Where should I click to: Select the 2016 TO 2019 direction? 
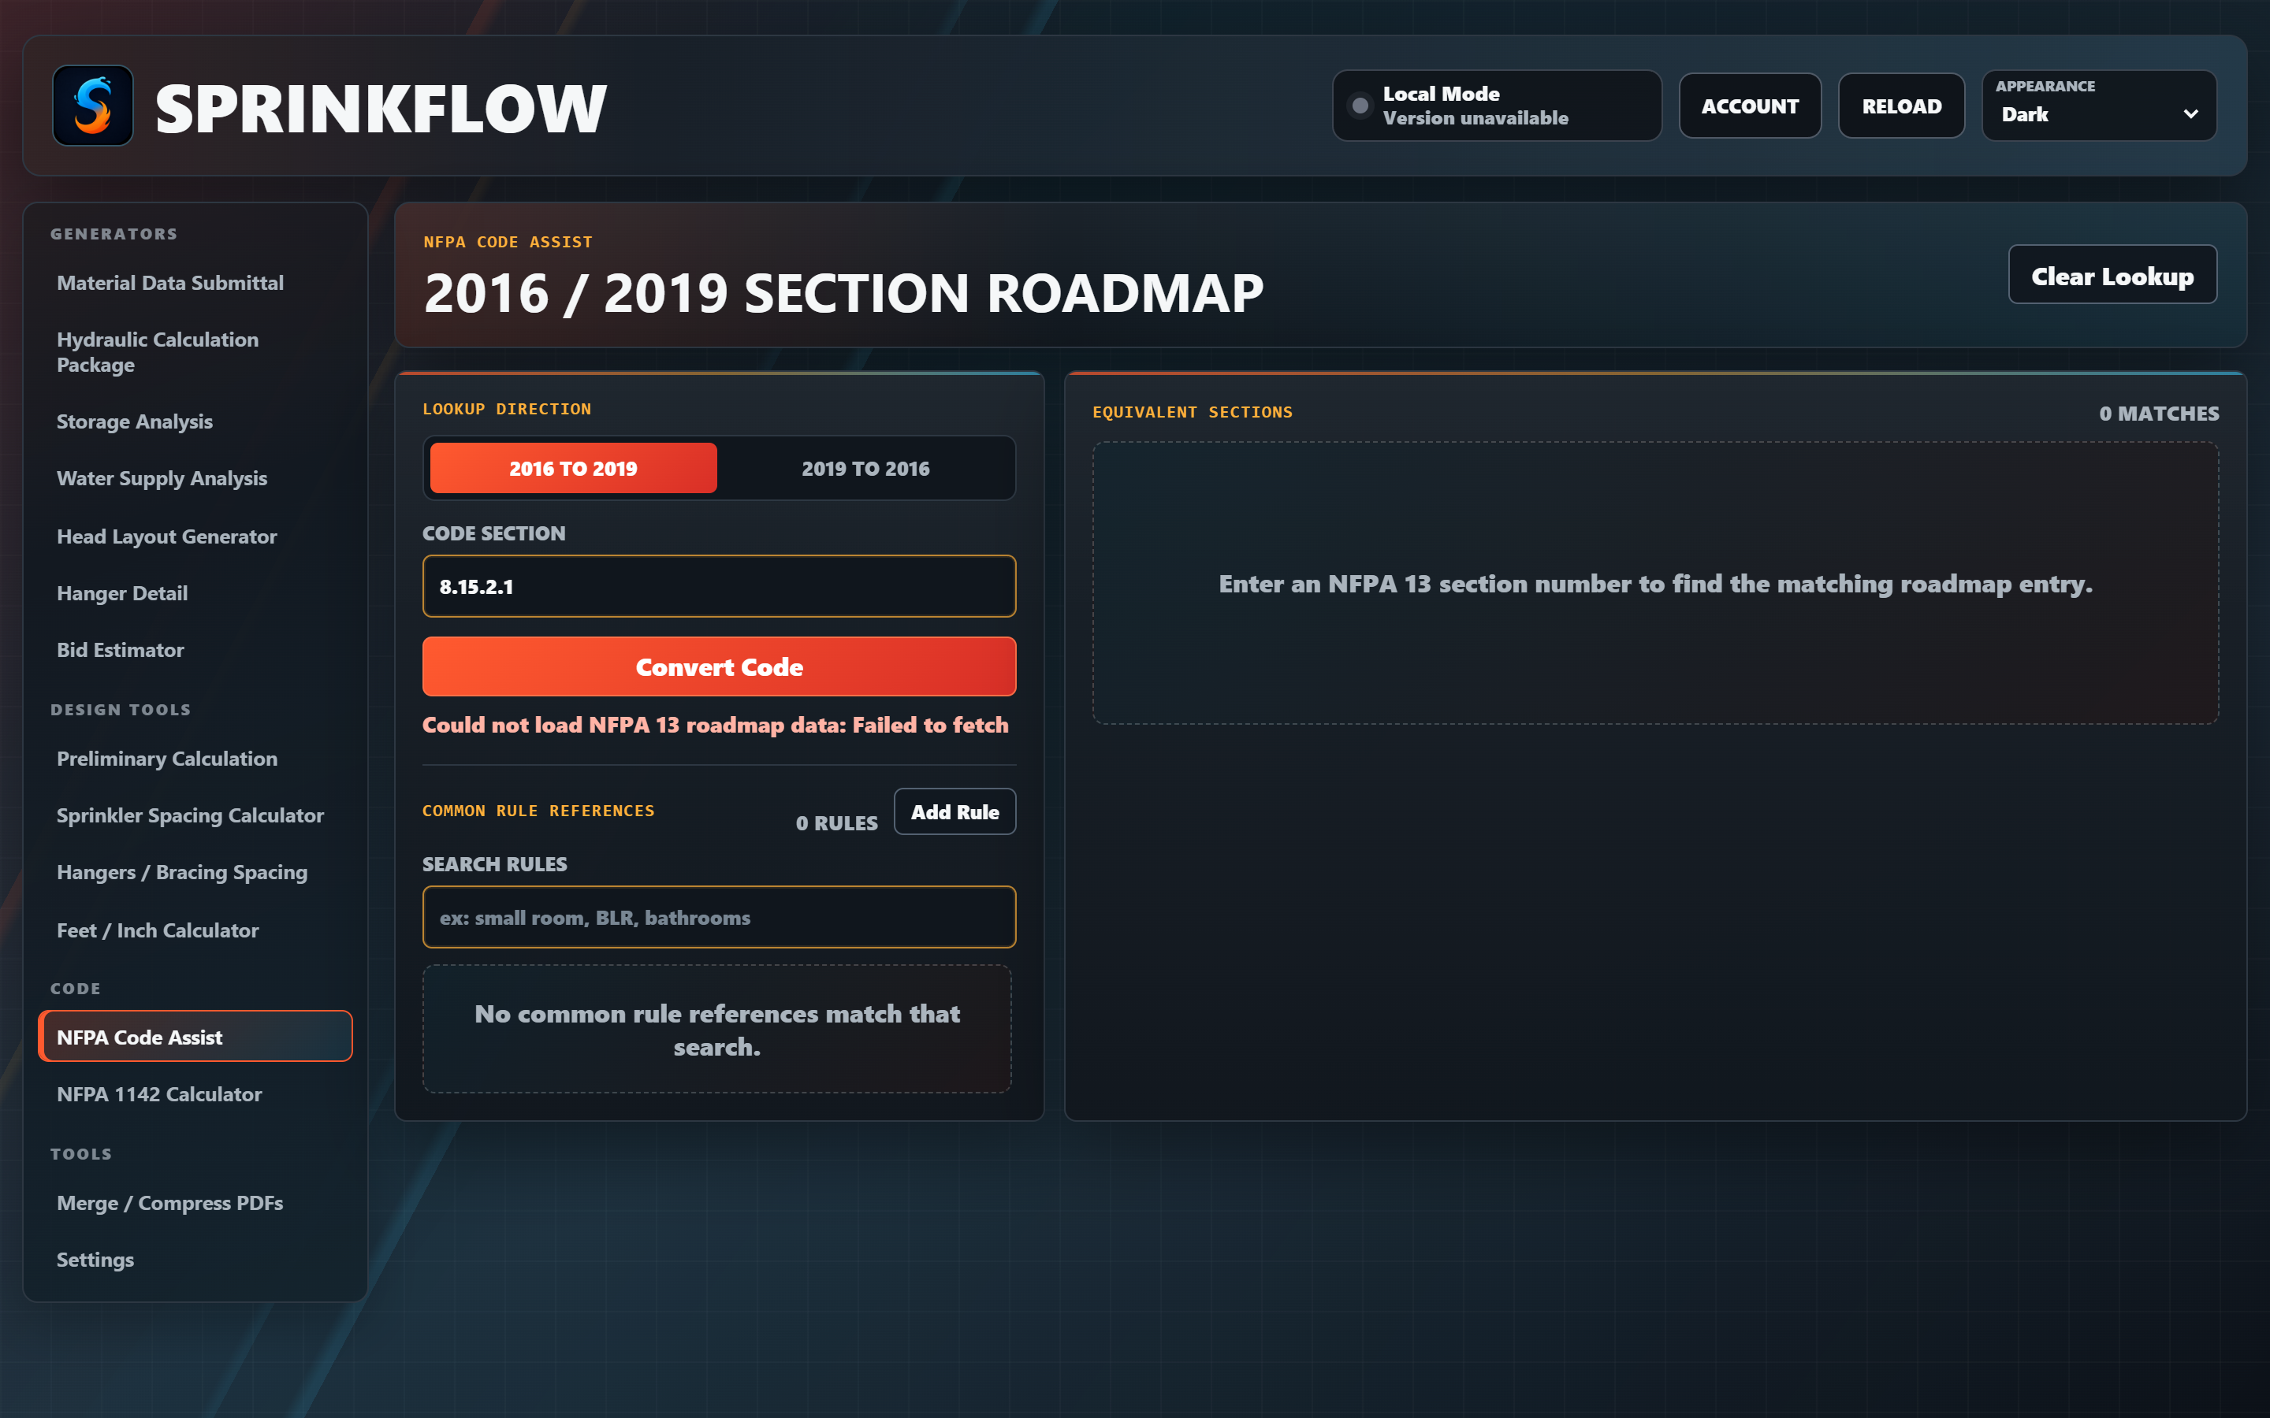pos(573,468)
